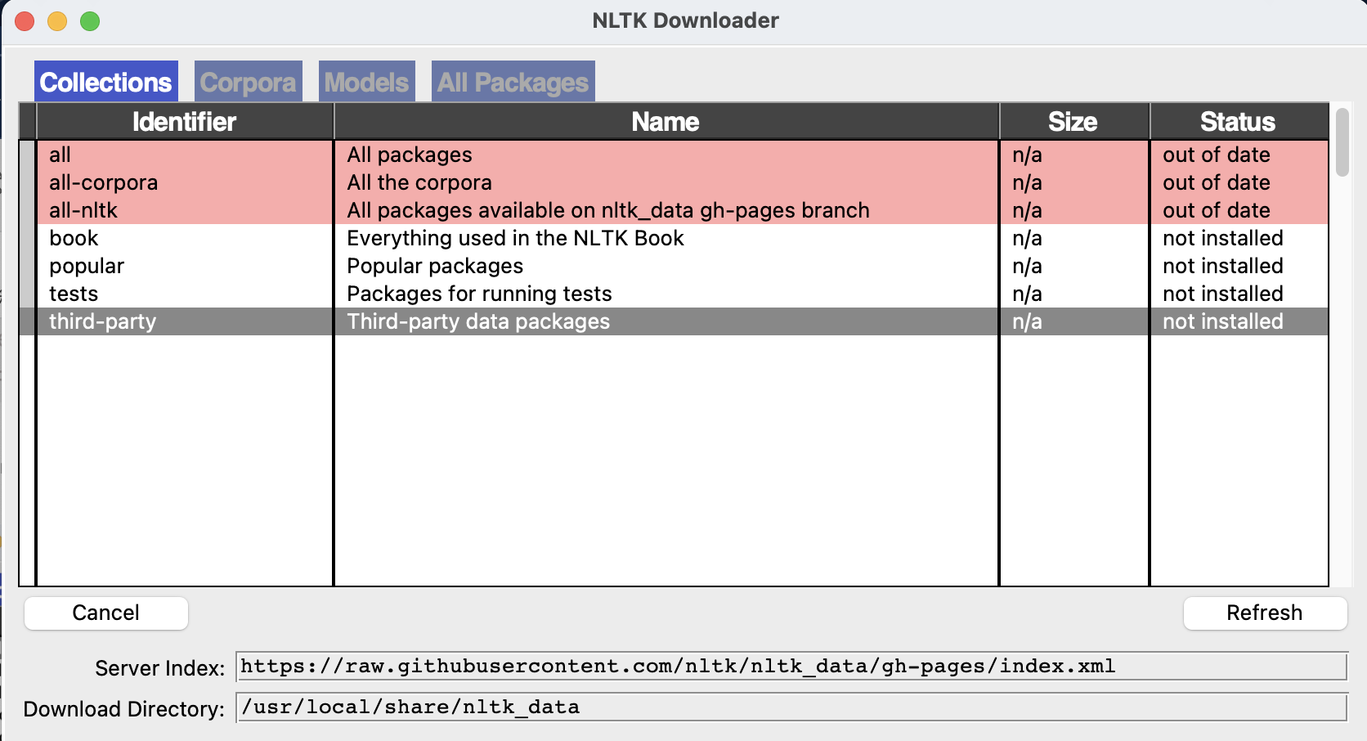Click the table's vertical scrollbar thumb
This screenshot has width=1367, height=741.
tap(1342, 141)
